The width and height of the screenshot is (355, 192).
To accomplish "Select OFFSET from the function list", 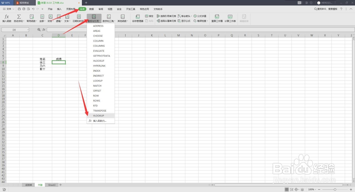I will coord(101,91).
